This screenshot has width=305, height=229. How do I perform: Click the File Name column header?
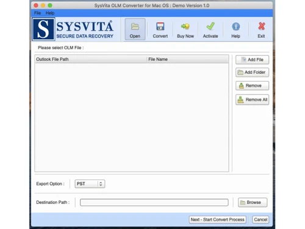point(188,59)
